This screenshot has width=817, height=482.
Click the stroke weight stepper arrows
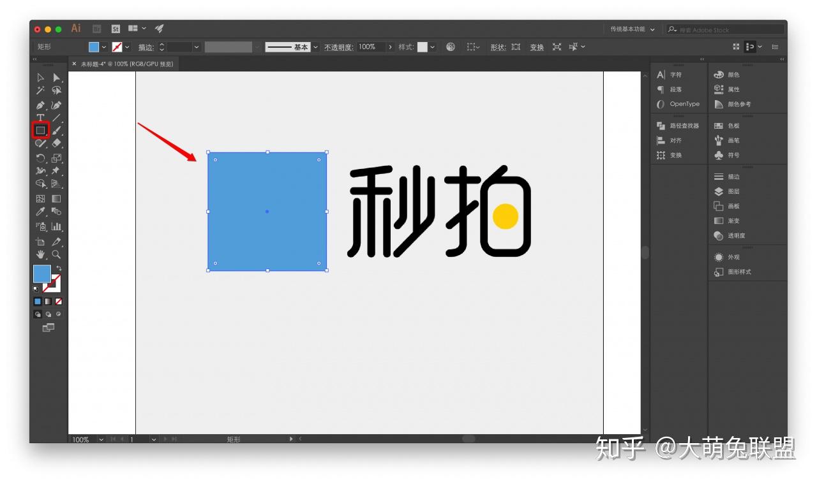point(162,47)
